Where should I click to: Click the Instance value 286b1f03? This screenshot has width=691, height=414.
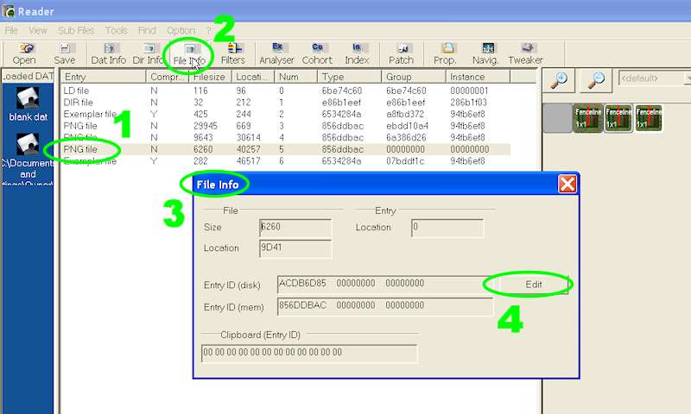pos(468,103)
